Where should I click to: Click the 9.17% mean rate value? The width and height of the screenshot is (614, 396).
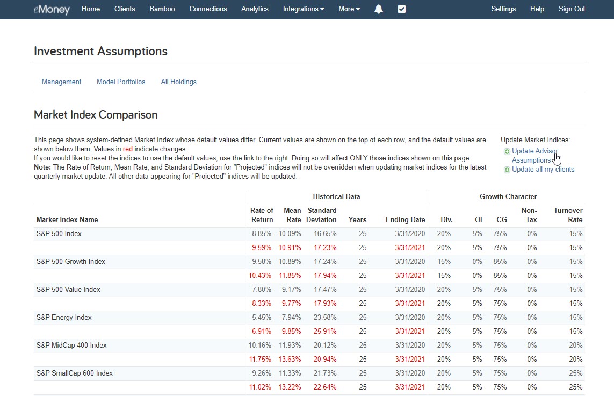291,290
